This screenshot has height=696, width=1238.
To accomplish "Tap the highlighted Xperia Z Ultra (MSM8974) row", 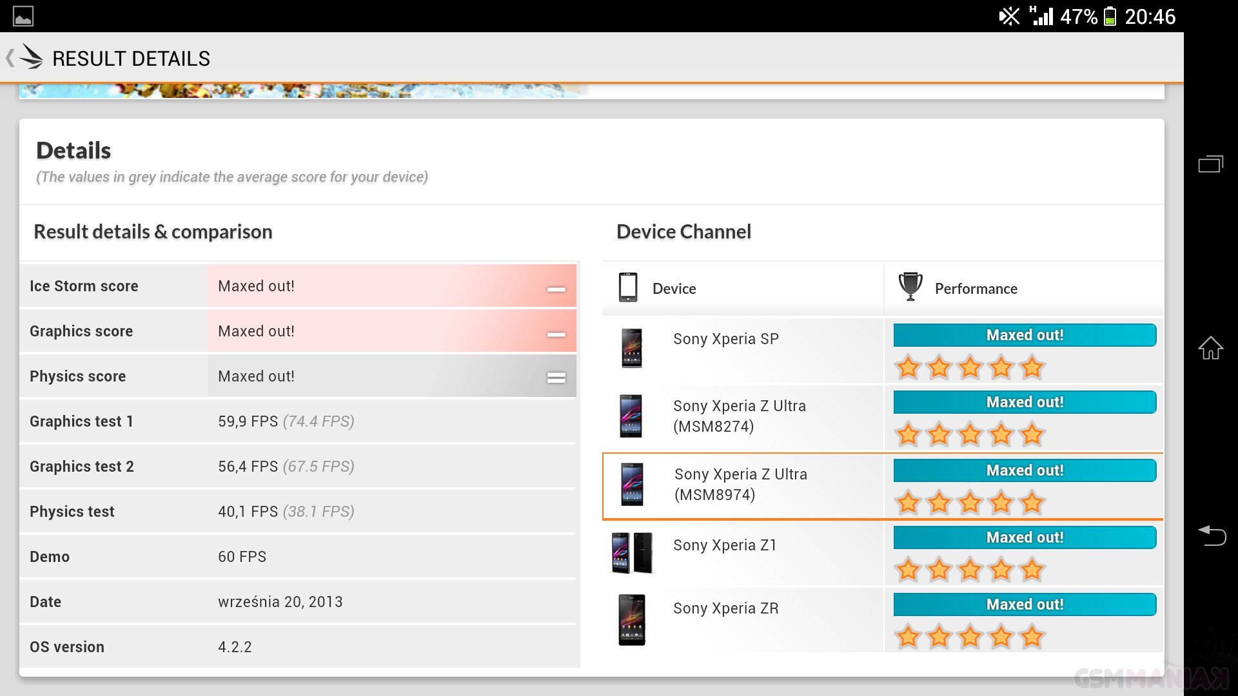I will (740, 485).
